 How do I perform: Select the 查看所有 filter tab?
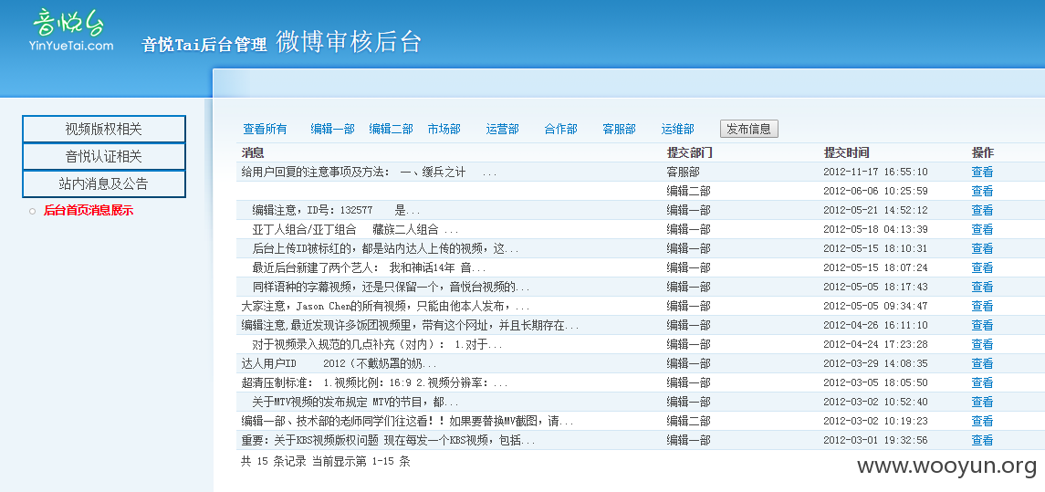pyautogui.click(x=265, y=130)
